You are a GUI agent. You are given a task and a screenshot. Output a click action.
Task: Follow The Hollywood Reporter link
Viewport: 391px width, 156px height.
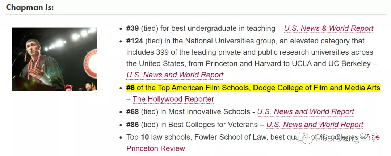click(x=173, y=99)
